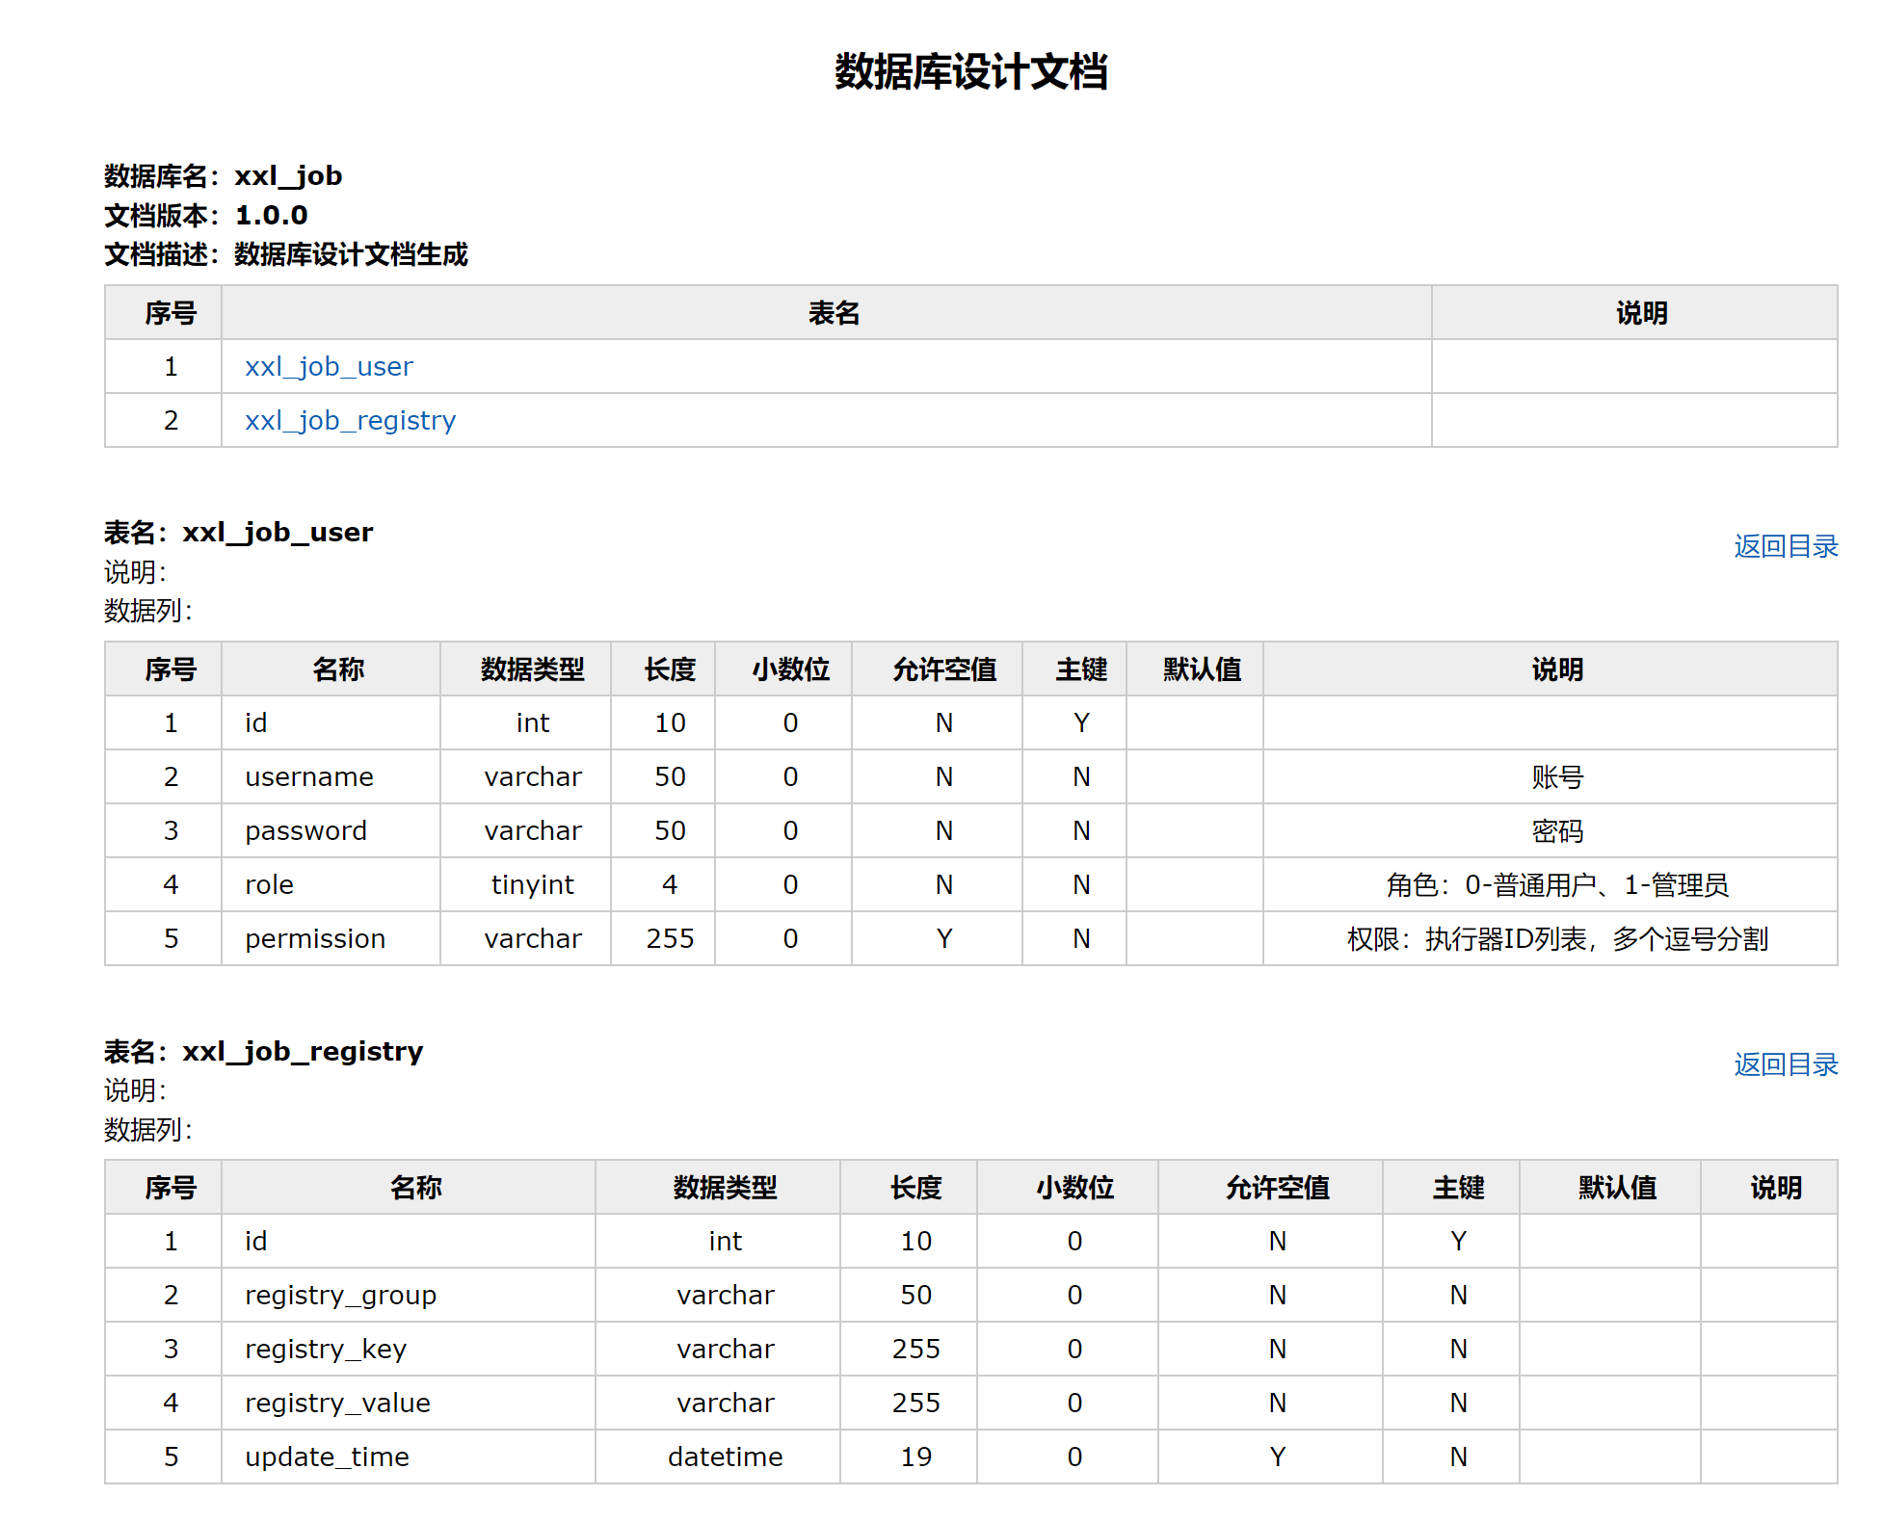Click the 数据库设计文档 page title
This screenshot has width=1882, height=1522.
coord(970,72)
